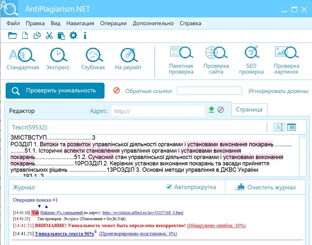
Task: Jump to previous match with up arrow
Action: (x=46, y=206)
